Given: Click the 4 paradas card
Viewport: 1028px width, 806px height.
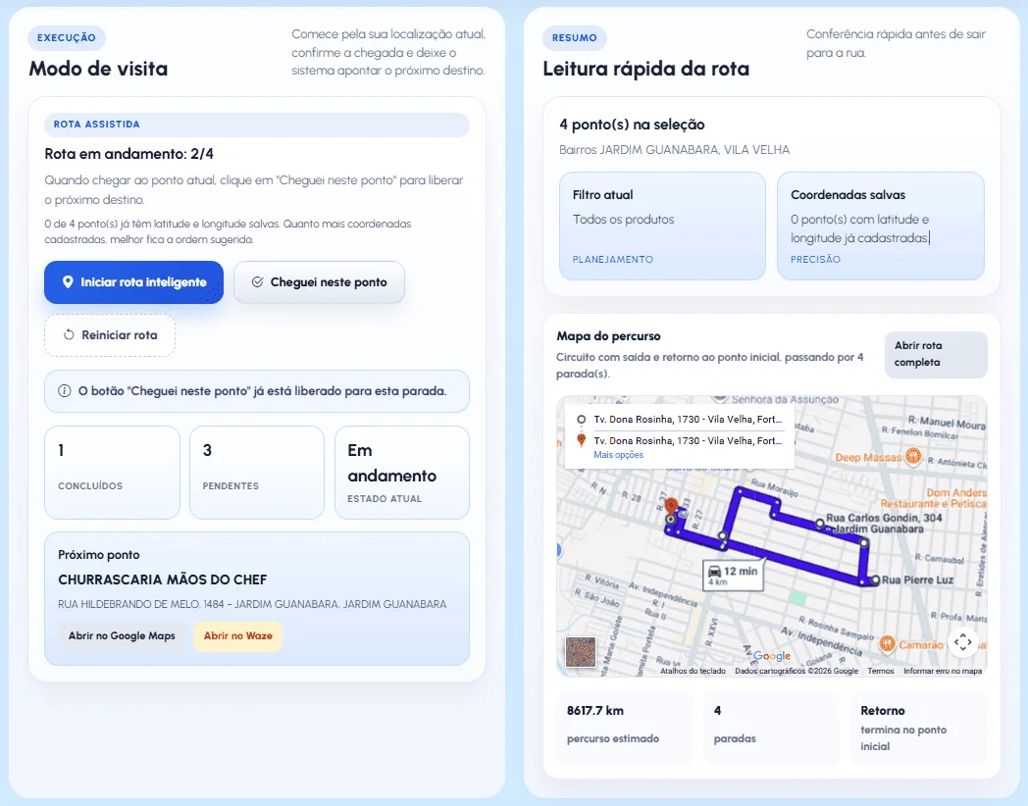Looking at the screenshot, I should (772, 728).
